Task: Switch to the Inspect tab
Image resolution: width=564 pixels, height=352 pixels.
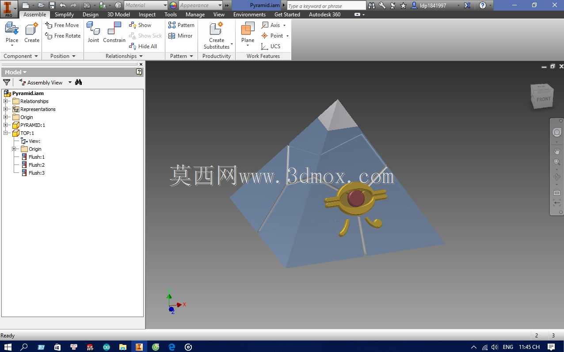Action: tap(147, 15)
